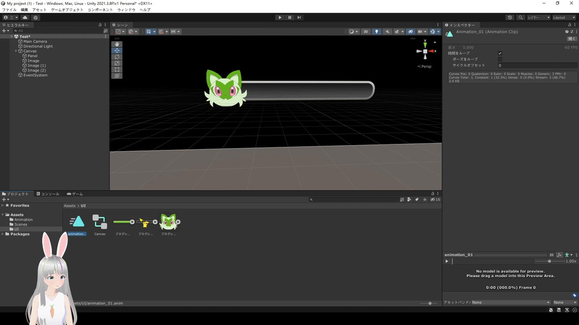Toggle scene lighting bulb icon
The image size is (579, 325).
tap(376, 32)
